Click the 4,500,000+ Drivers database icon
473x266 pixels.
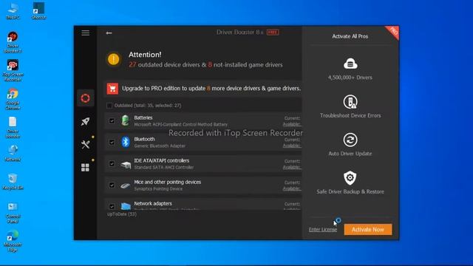point(350,64)
